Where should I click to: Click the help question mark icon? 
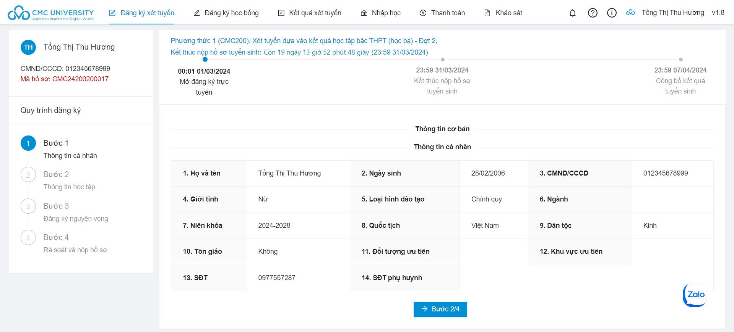pos(593,13)
